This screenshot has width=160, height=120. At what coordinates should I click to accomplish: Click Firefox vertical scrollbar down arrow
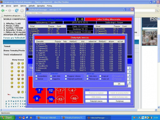tap(159, 107)
